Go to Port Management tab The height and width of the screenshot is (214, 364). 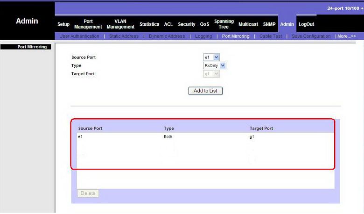88,24
